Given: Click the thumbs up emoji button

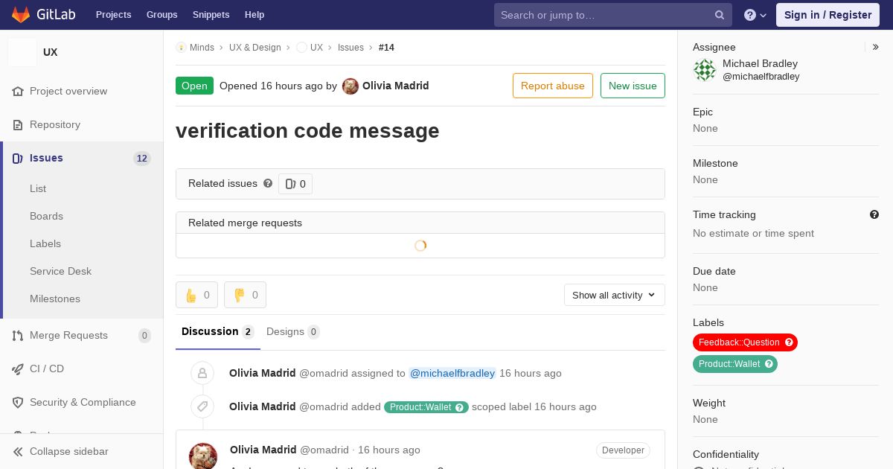Looking at the screenshot, I should point(196,295).
